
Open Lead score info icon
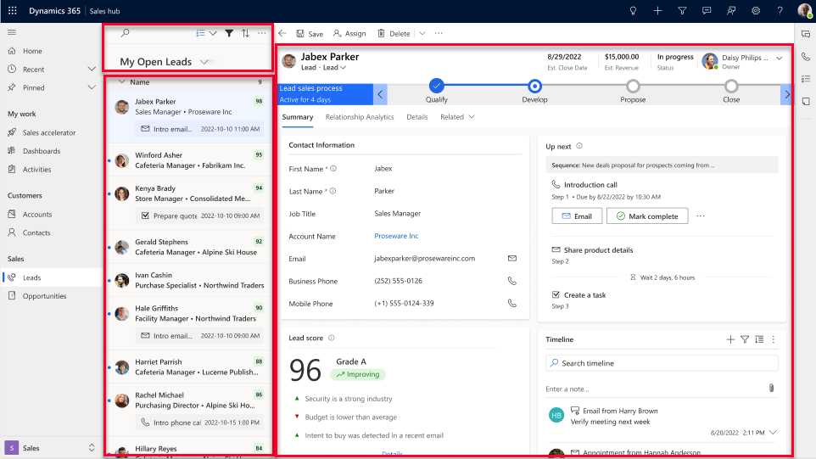coord(332,338)
